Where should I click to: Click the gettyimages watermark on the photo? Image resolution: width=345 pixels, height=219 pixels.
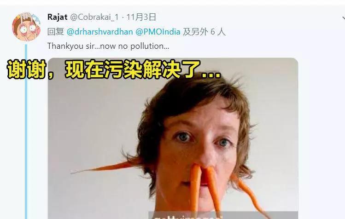187,216
